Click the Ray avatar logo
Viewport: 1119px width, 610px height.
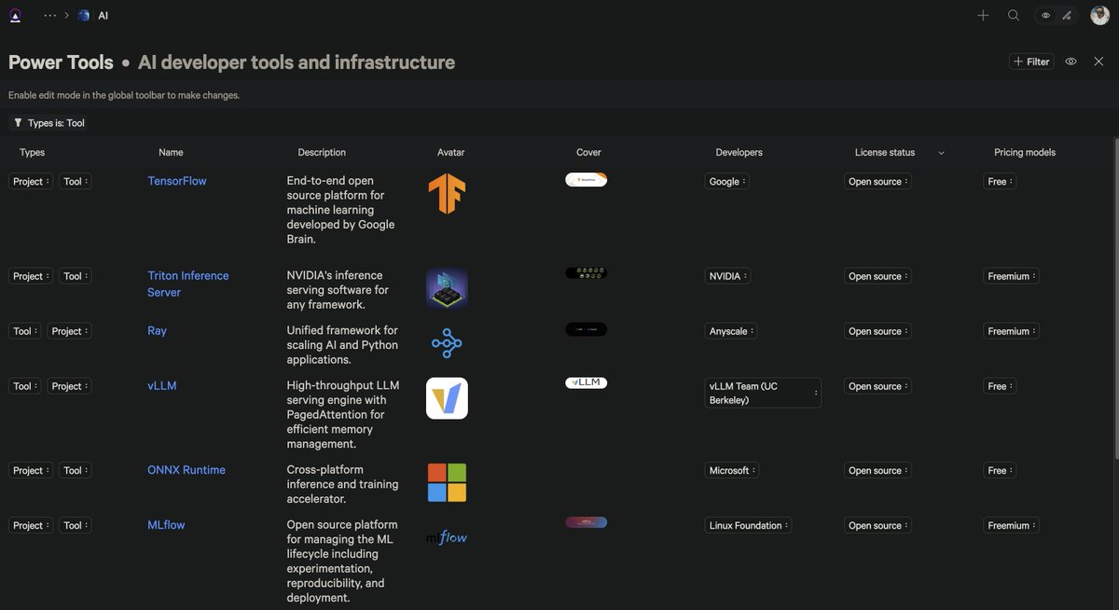pyautogui.click(x=447, y=343)
